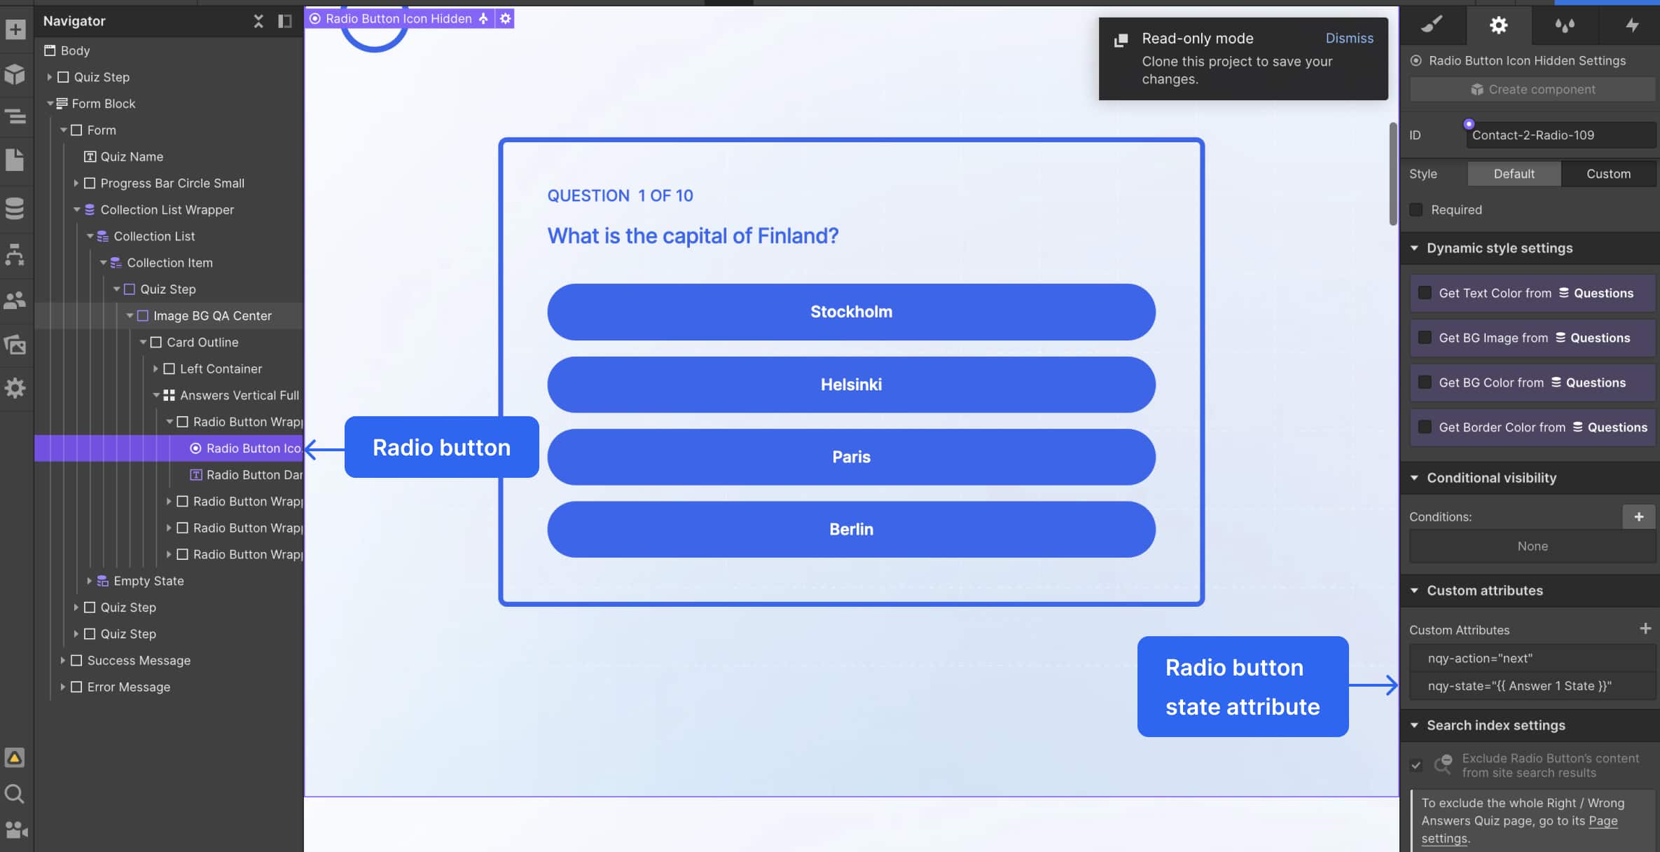Screen dimensions: 1660x852
Task: Open the Search magnifier icon in left sidebar
Action: (x=15, y=794)
